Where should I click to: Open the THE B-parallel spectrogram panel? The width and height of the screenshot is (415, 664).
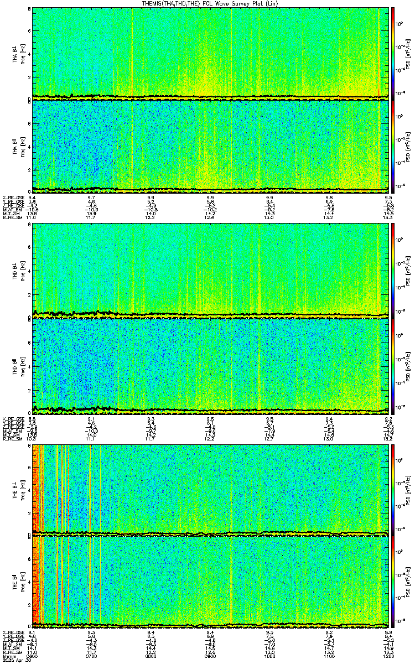pyautogui.click(x=210, y=582)
